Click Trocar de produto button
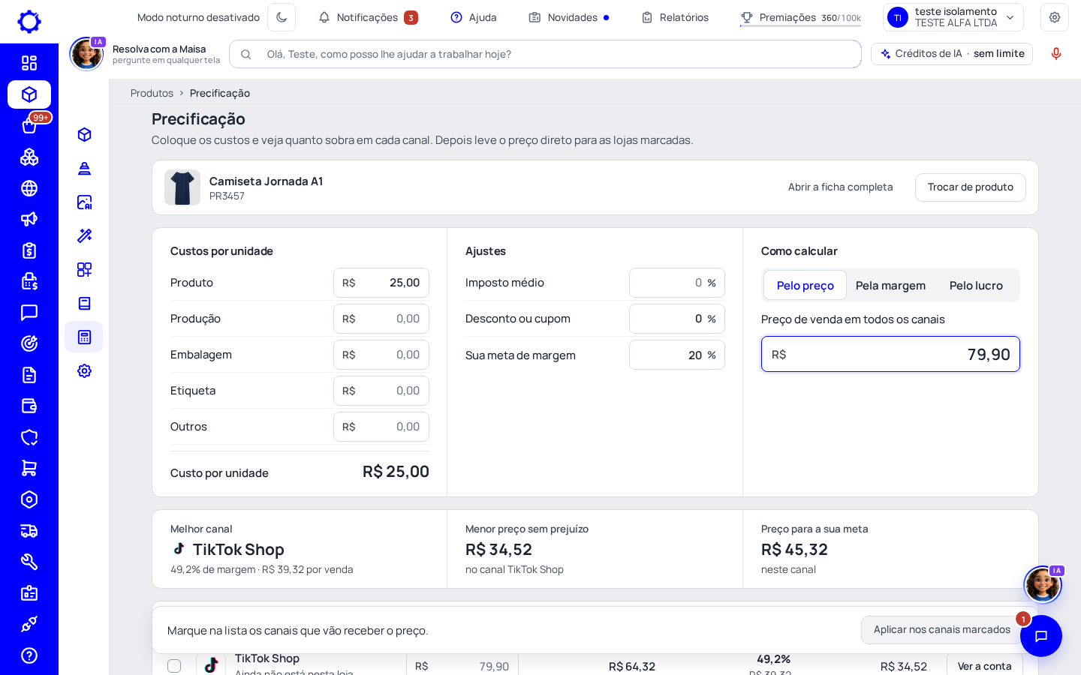1081x675 pixels. tap(970, 187)
